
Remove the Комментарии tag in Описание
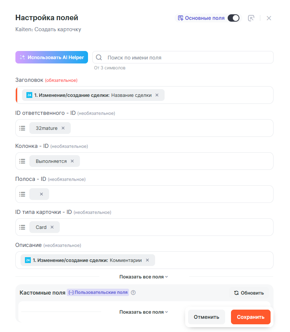pos(147,260)
